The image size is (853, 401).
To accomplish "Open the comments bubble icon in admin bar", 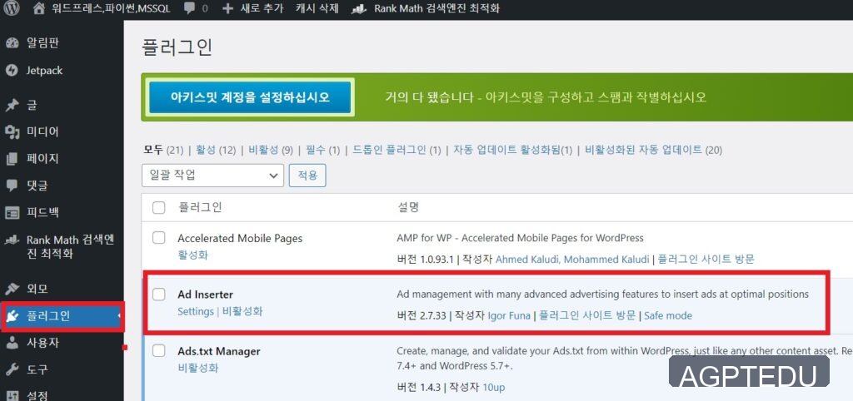I will coord(190,8).
